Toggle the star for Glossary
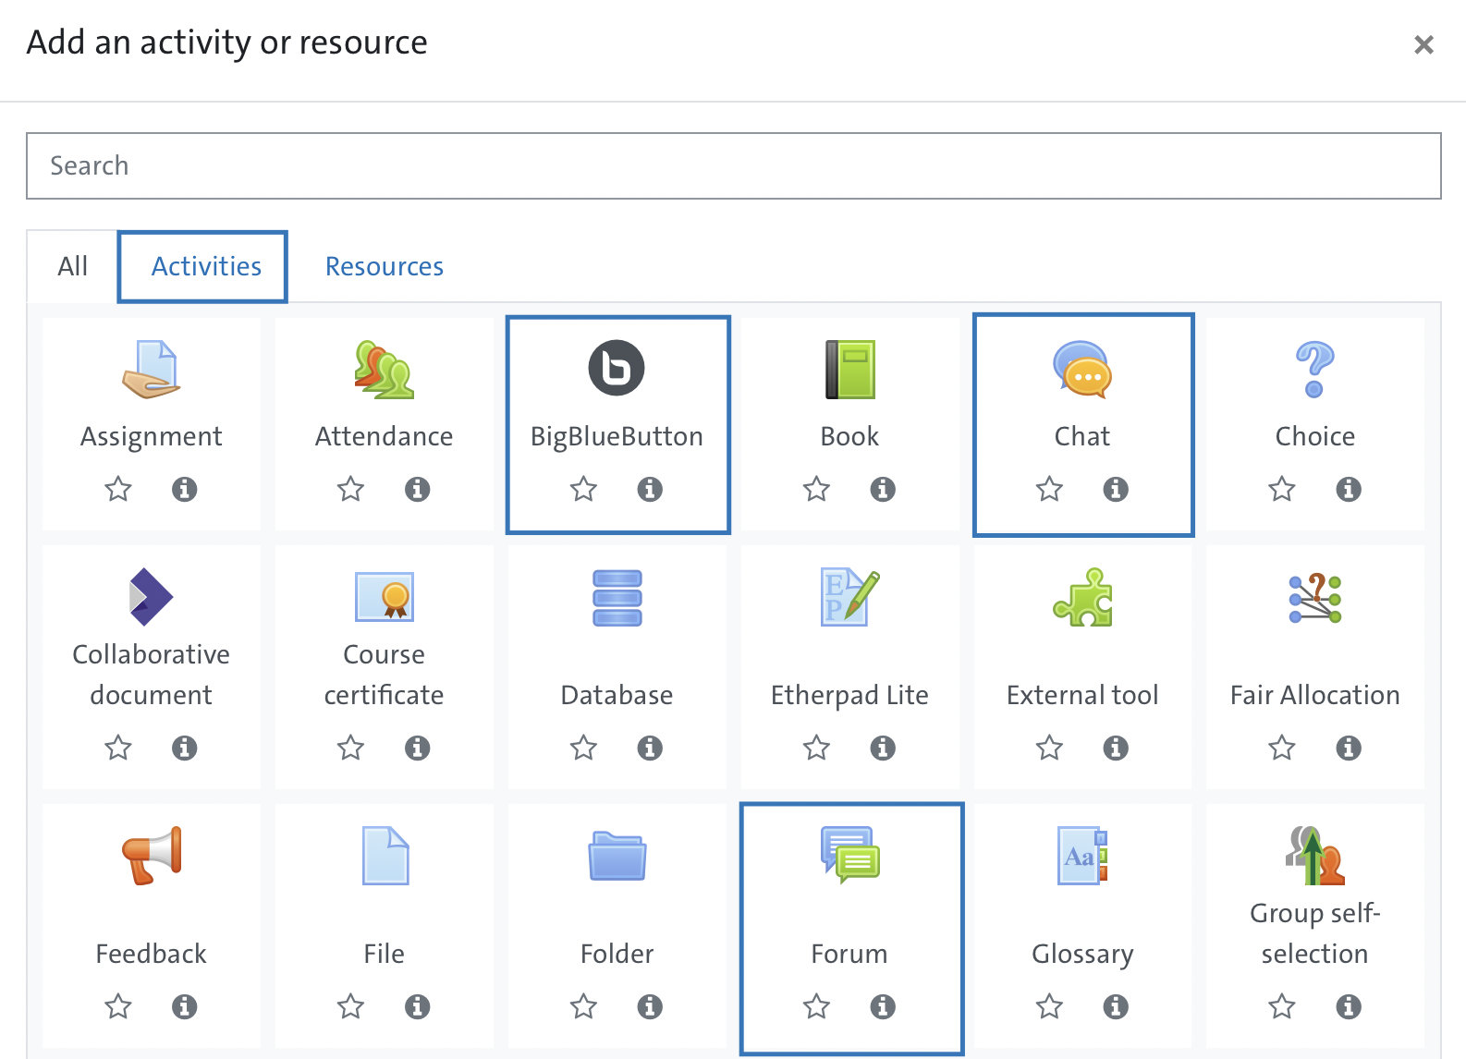The image size is (1466, 1059). [x=1049, y=1006]
